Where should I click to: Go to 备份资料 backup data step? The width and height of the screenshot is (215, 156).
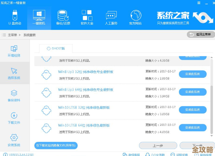14,96
